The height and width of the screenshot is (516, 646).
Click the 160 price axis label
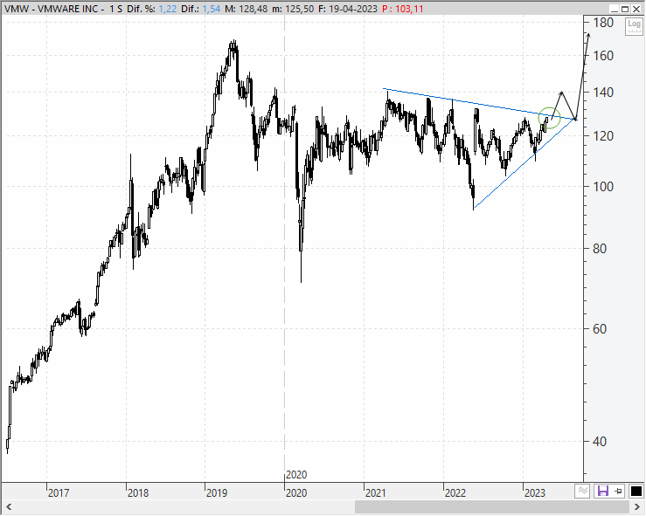pyautogui.click(x=603, y=56)
